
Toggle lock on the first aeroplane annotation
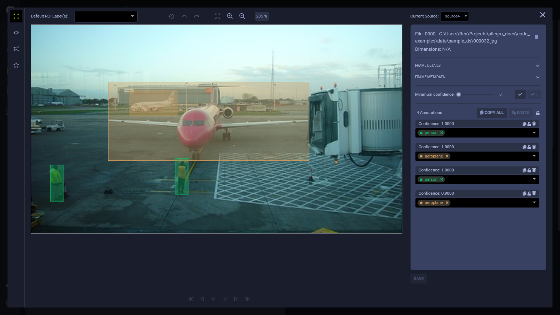[x=529, y=147]
